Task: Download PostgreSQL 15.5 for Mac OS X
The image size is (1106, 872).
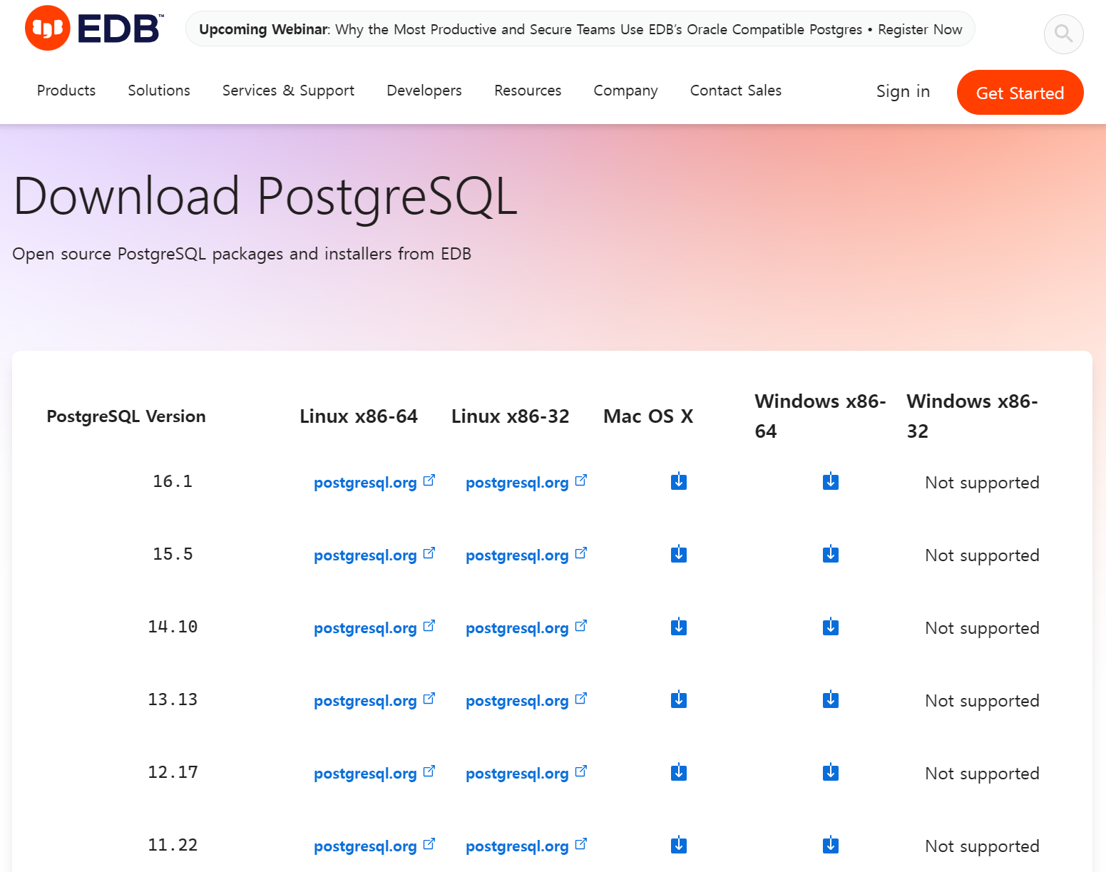Action: click(679, 555)
